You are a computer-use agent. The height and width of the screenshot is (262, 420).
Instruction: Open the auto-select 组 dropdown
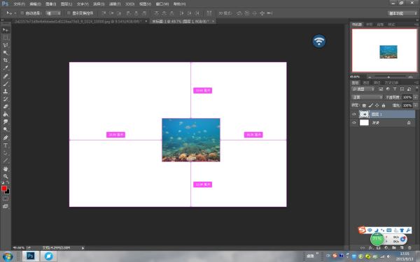pyautogui.click(x=53, y=13)
